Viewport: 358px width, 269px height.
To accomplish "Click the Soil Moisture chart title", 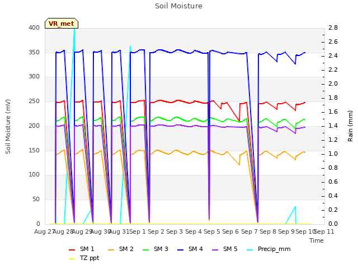I will [178, 6].
